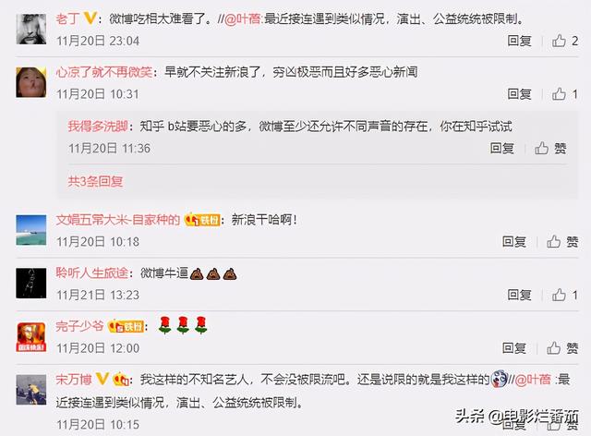Click 老丁's yellow V verified badge

click(90, 18)
